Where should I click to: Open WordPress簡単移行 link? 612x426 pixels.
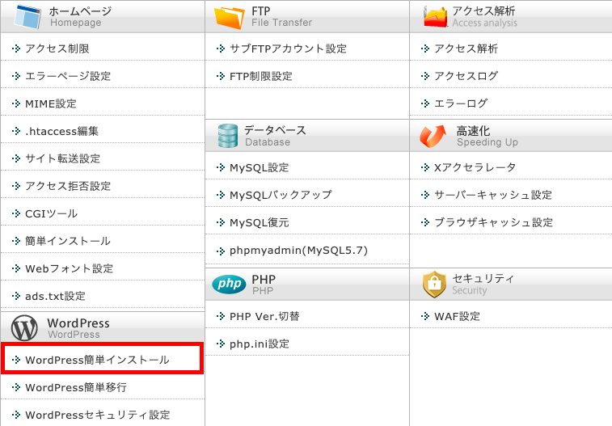[76, 387]
